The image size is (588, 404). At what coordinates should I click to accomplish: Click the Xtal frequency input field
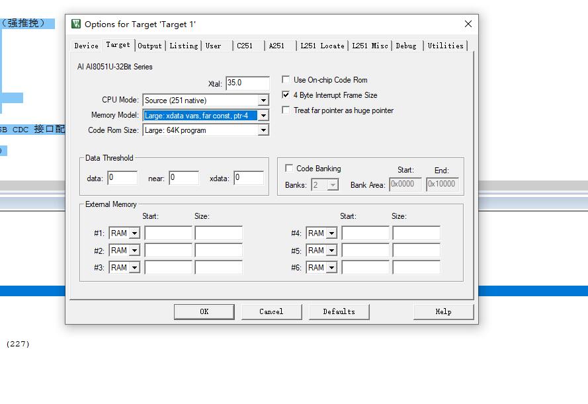coord(247,83)
